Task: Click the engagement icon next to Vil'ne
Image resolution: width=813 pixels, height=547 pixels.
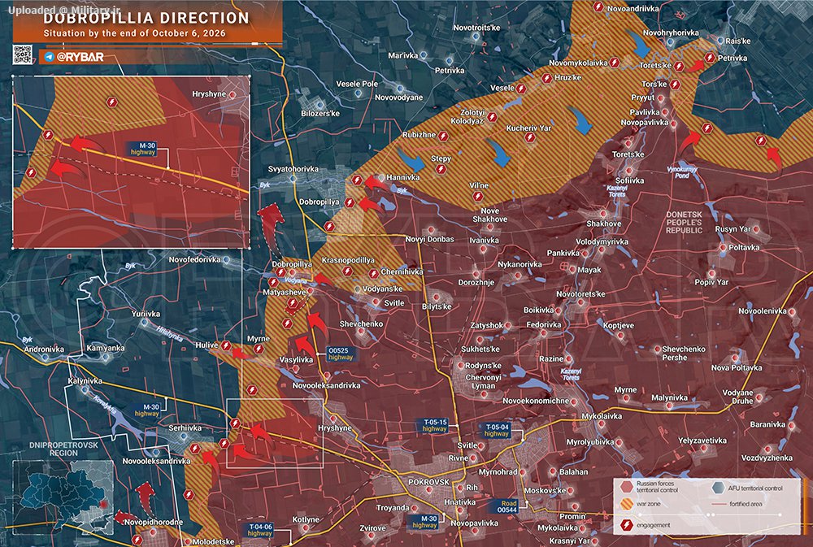Action: 477,197
